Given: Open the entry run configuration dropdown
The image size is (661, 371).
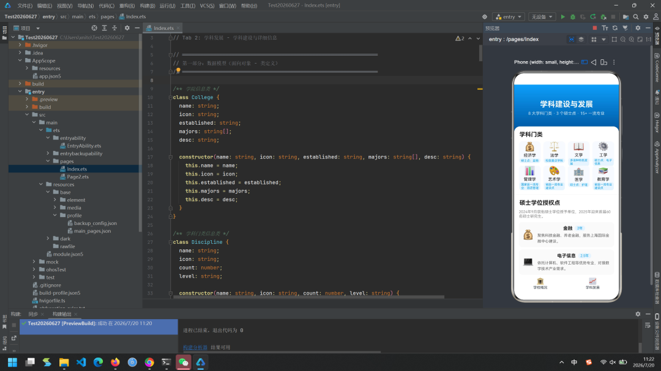Looking at the screenshot, I should pos(509,17).
